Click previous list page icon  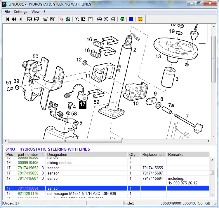[x=29, y=19]
